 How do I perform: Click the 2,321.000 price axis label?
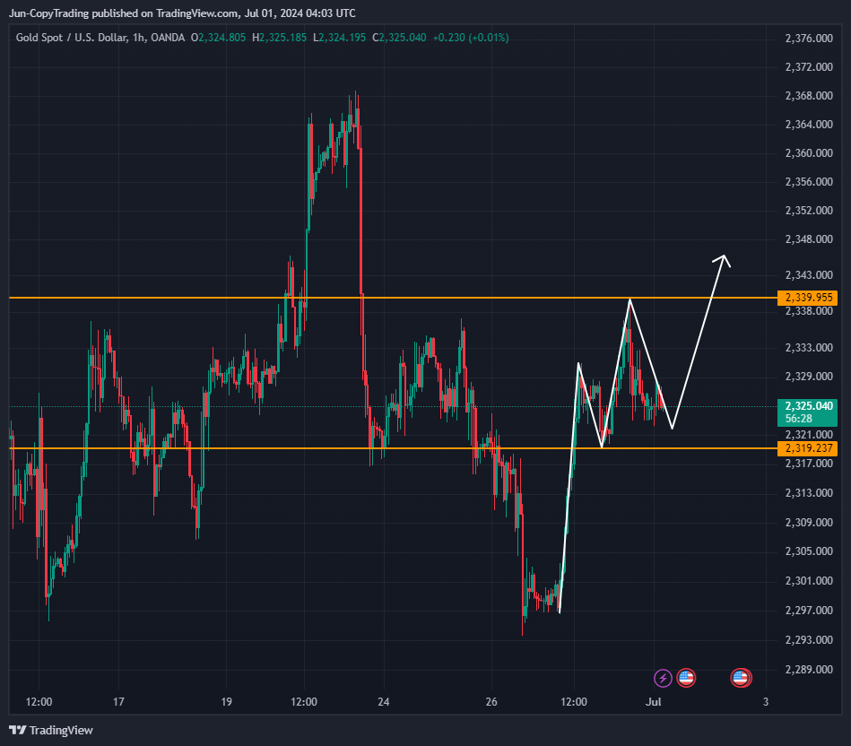point(809,435)
